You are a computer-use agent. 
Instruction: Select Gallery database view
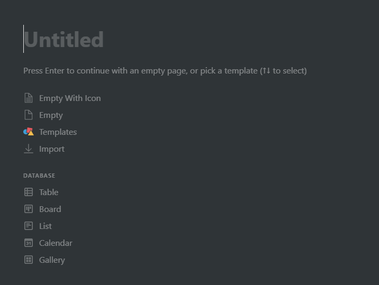(x=52, y=260)
